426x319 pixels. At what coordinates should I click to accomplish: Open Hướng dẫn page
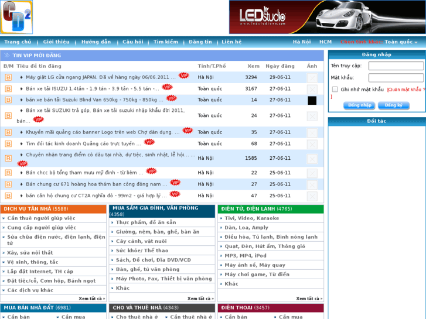pos(96,42)
